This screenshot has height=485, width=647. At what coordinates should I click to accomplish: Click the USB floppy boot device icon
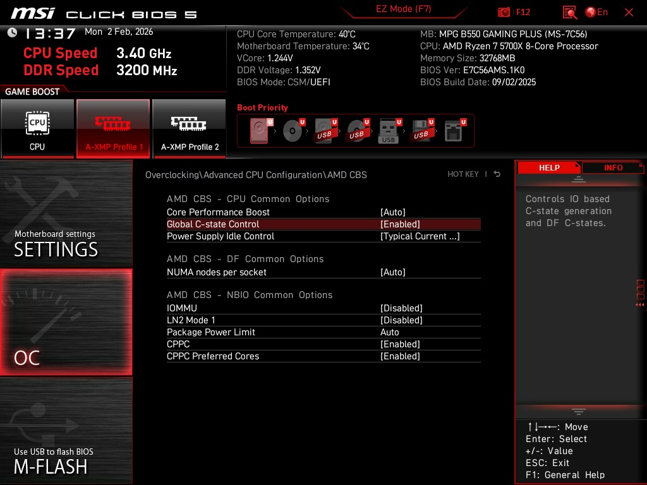pyautogui.click(x=421, y=131)
